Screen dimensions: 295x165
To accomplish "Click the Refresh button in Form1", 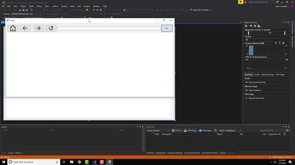I will [51, 28].
